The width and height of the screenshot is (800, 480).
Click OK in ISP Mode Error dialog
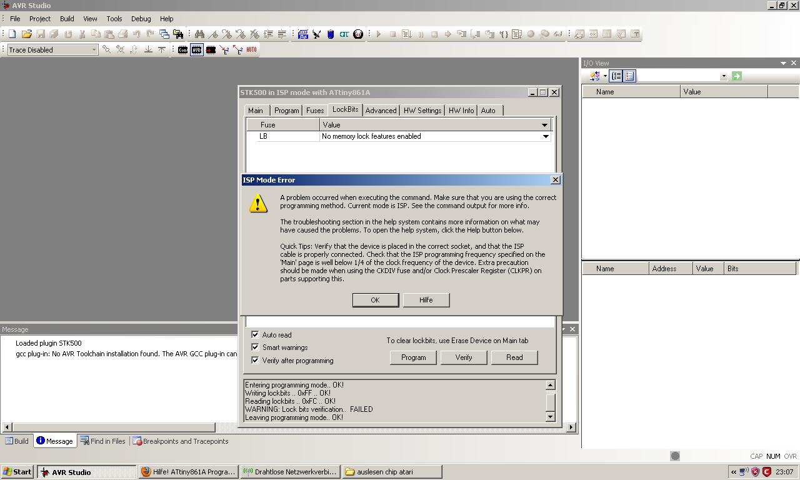click(x=375, y=300)
